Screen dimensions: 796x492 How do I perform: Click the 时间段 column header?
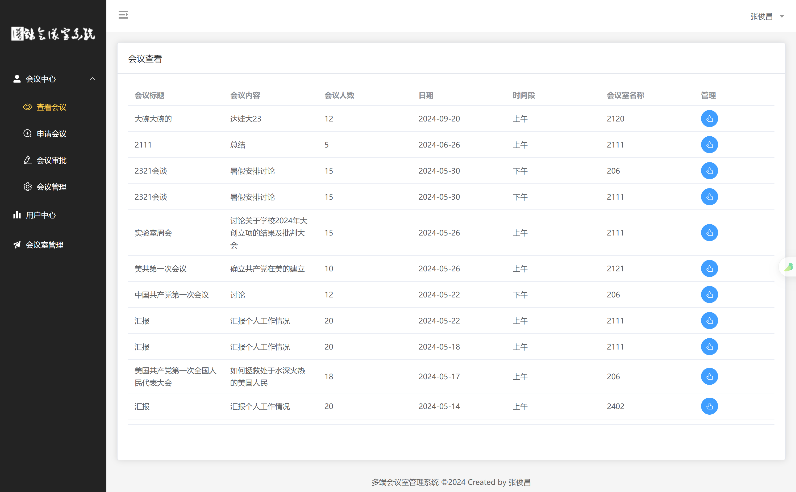click(x=524, y=95)
